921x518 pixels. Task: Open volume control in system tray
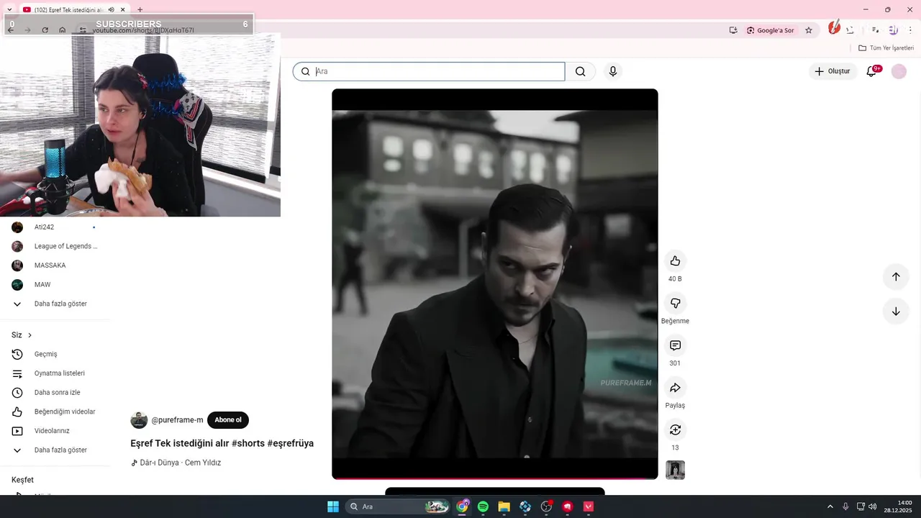872,506
